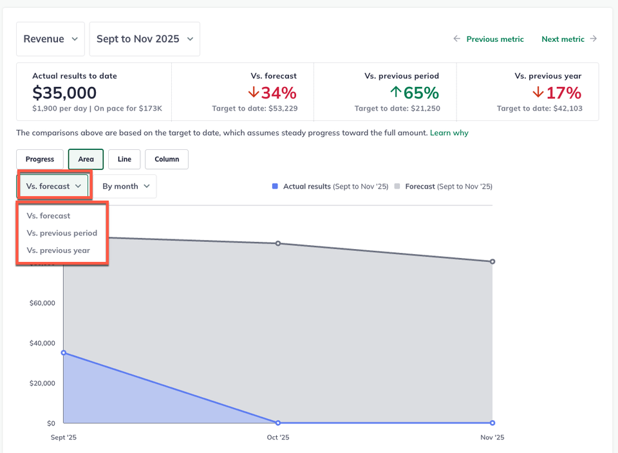The width and height of the screenshot is (618, 453).
Task: Click the Forecast legend label
Action: [x=449, y=187]
